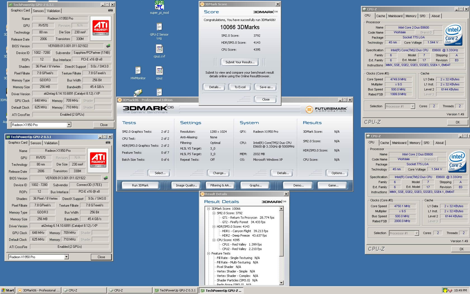Open the Windows Start button

point(8,290)
